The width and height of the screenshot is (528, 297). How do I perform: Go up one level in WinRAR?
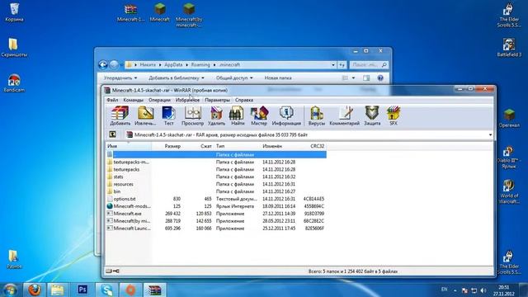click(112, 134)
